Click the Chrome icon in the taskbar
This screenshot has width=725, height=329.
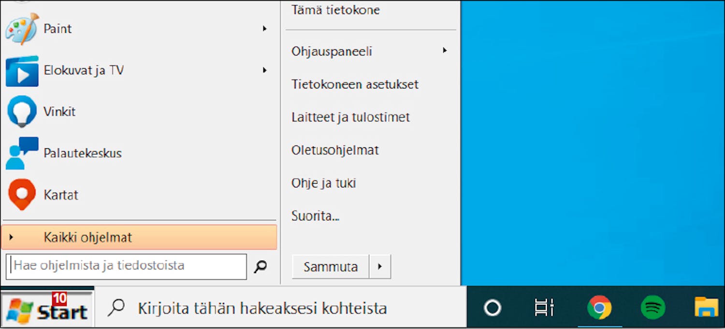599,308
